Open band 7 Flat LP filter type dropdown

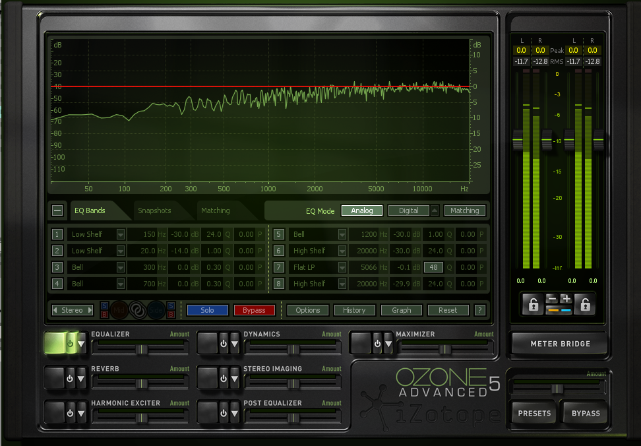click(x=342, y=267)
